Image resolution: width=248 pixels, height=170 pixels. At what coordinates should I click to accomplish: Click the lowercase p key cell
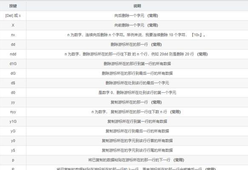point(13,160)
